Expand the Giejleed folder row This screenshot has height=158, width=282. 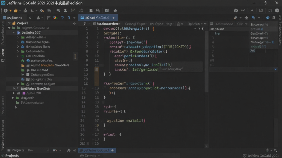tap(13, 98)
